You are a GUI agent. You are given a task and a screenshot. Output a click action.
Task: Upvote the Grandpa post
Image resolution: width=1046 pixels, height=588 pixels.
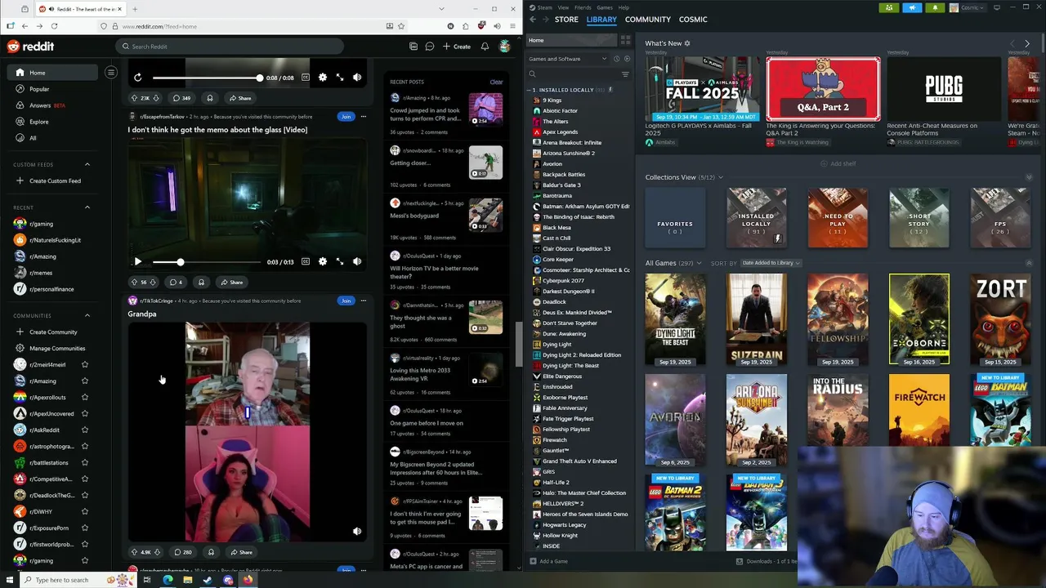(134, 552)
